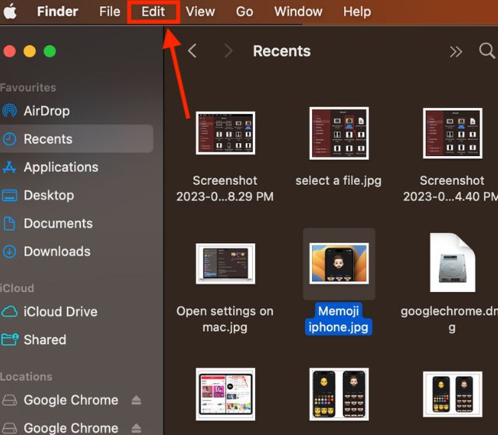Open Downloads in the sidebar
This screenshot has height=435, width=498.
(x=57, y=251)
